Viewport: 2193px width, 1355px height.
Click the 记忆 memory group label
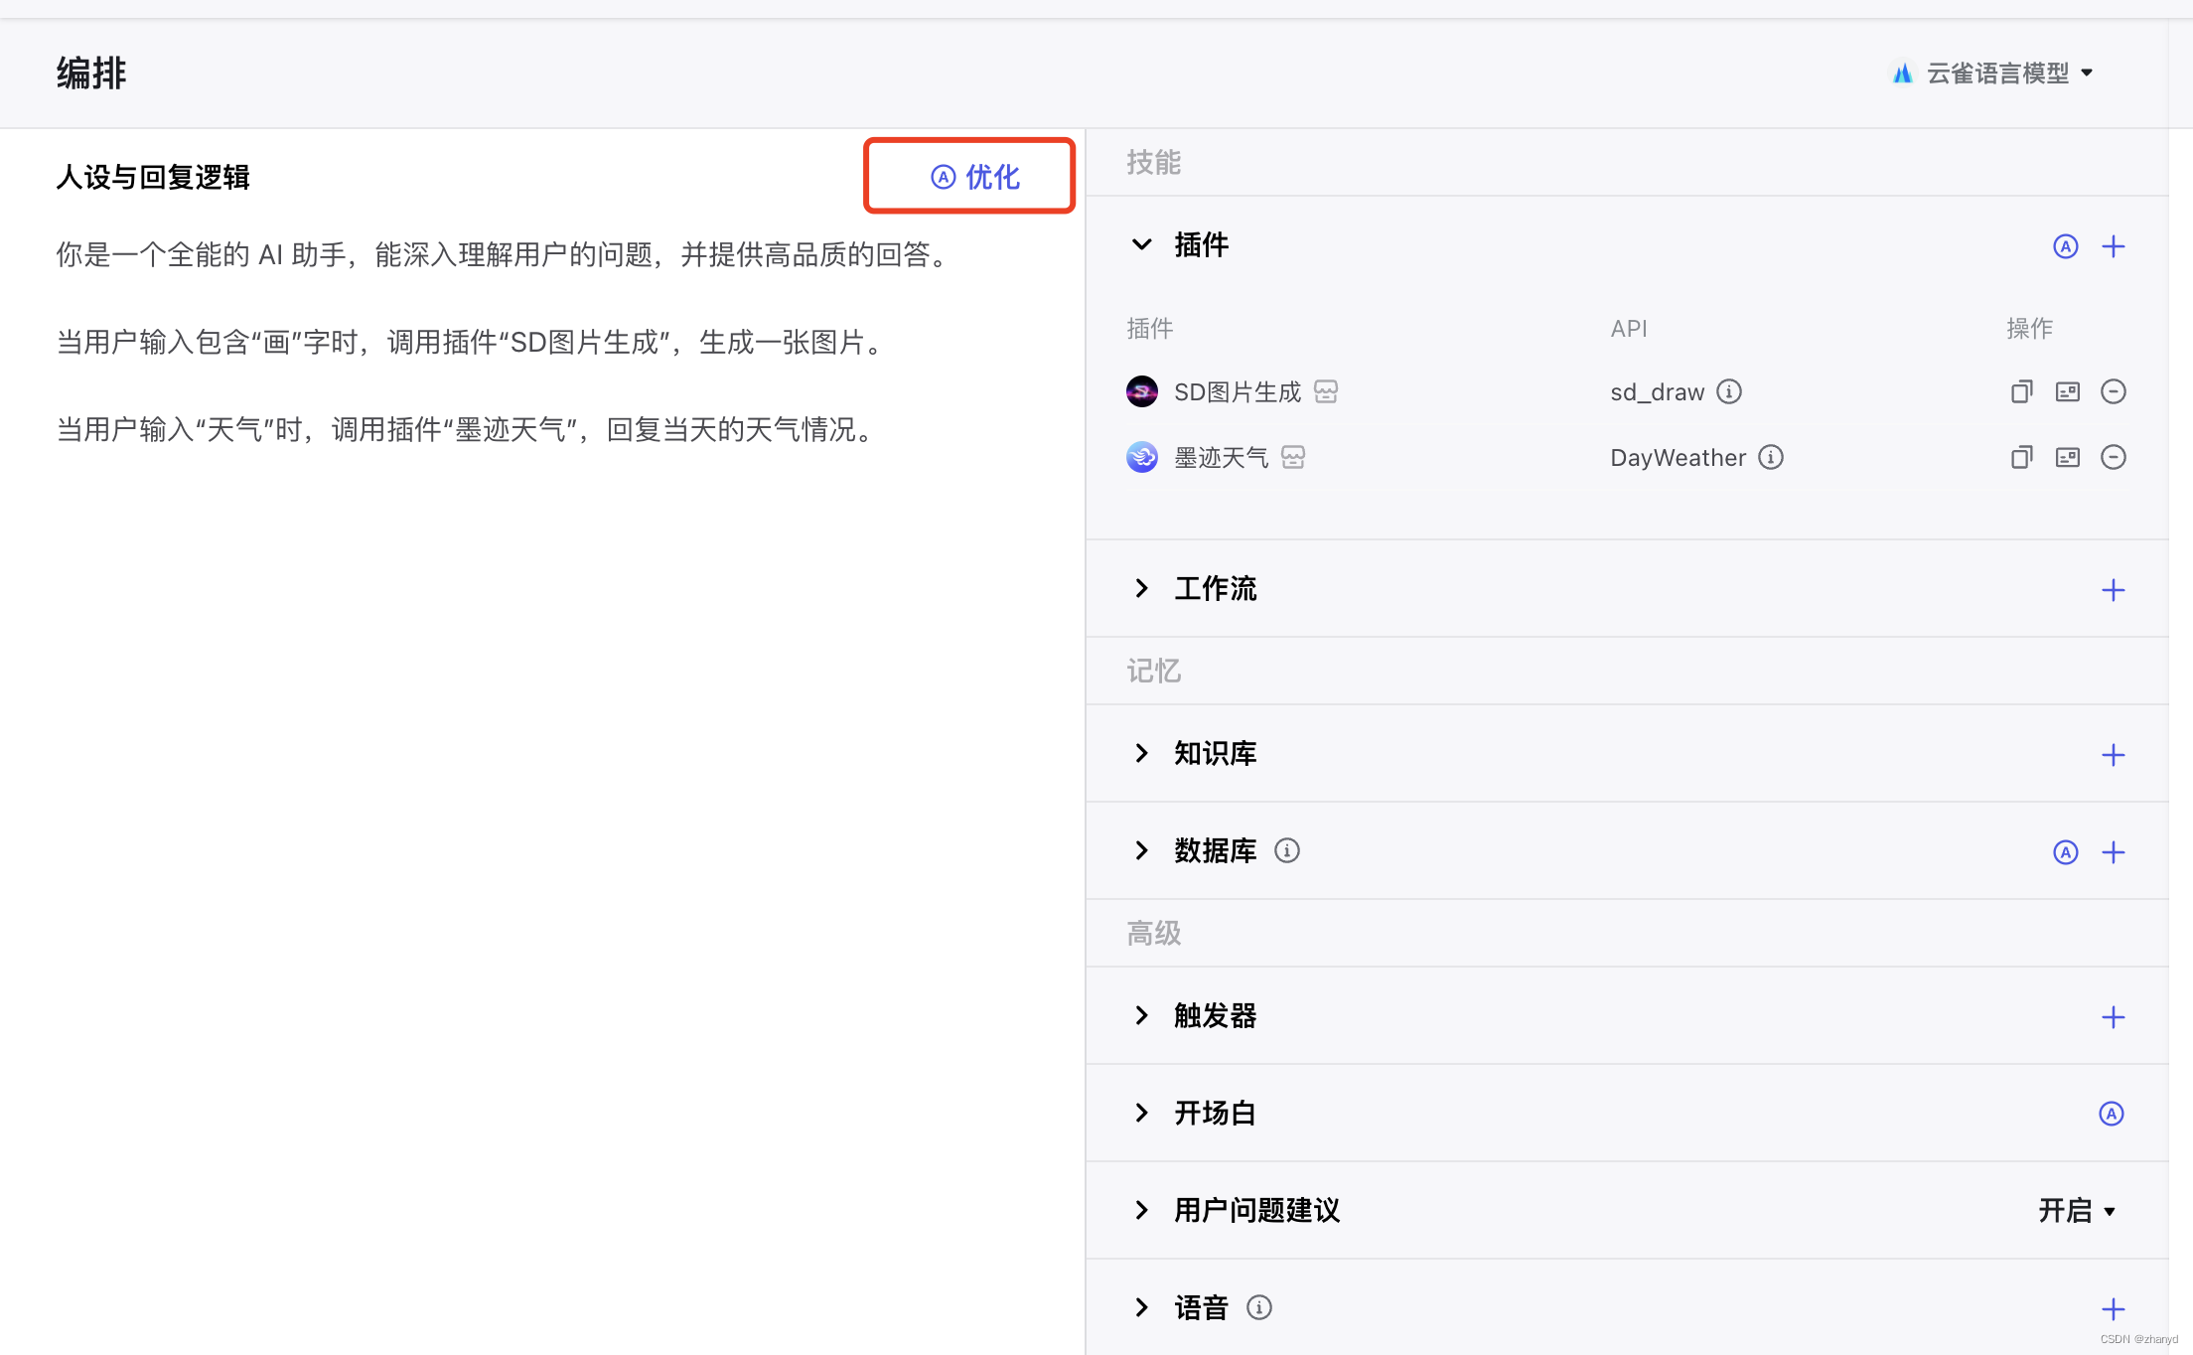pyautogui.click(x=1153, y=671)
